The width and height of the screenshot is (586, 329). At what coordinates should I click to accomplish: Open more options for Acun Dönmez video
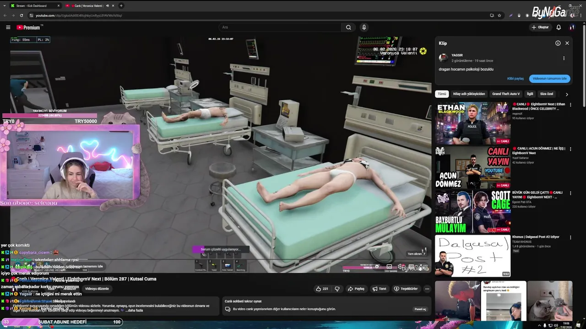click(570, 149)
